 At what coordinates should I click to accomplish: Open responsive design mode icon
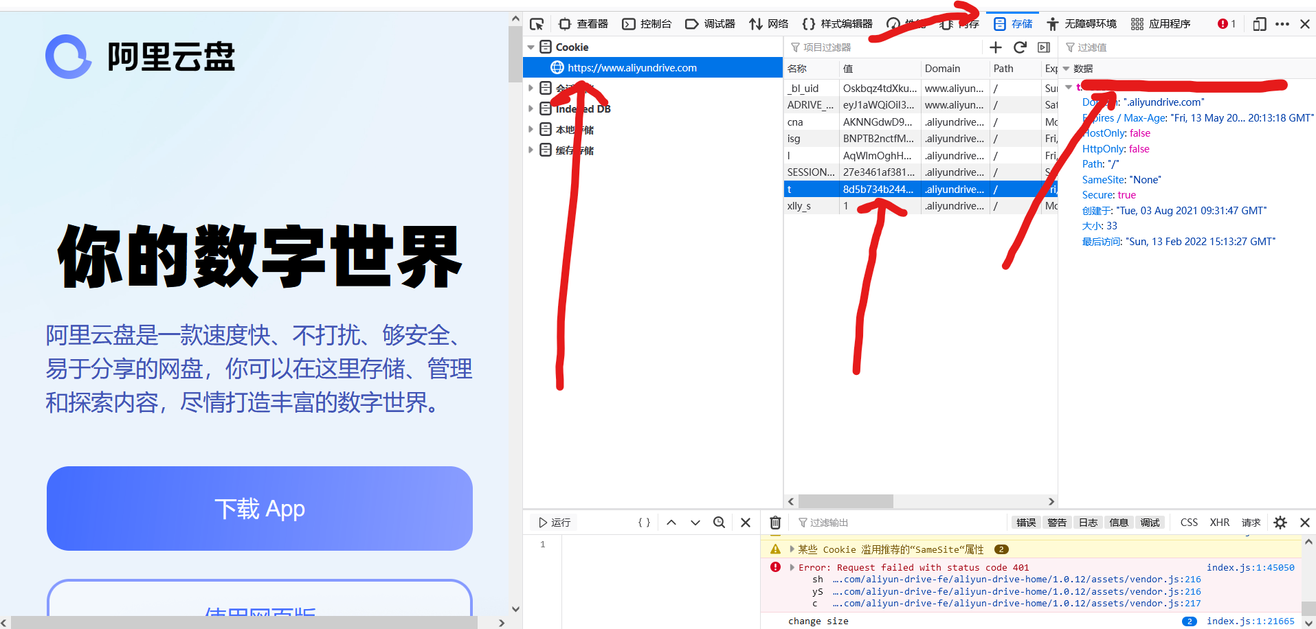(x=1259, y=24)
